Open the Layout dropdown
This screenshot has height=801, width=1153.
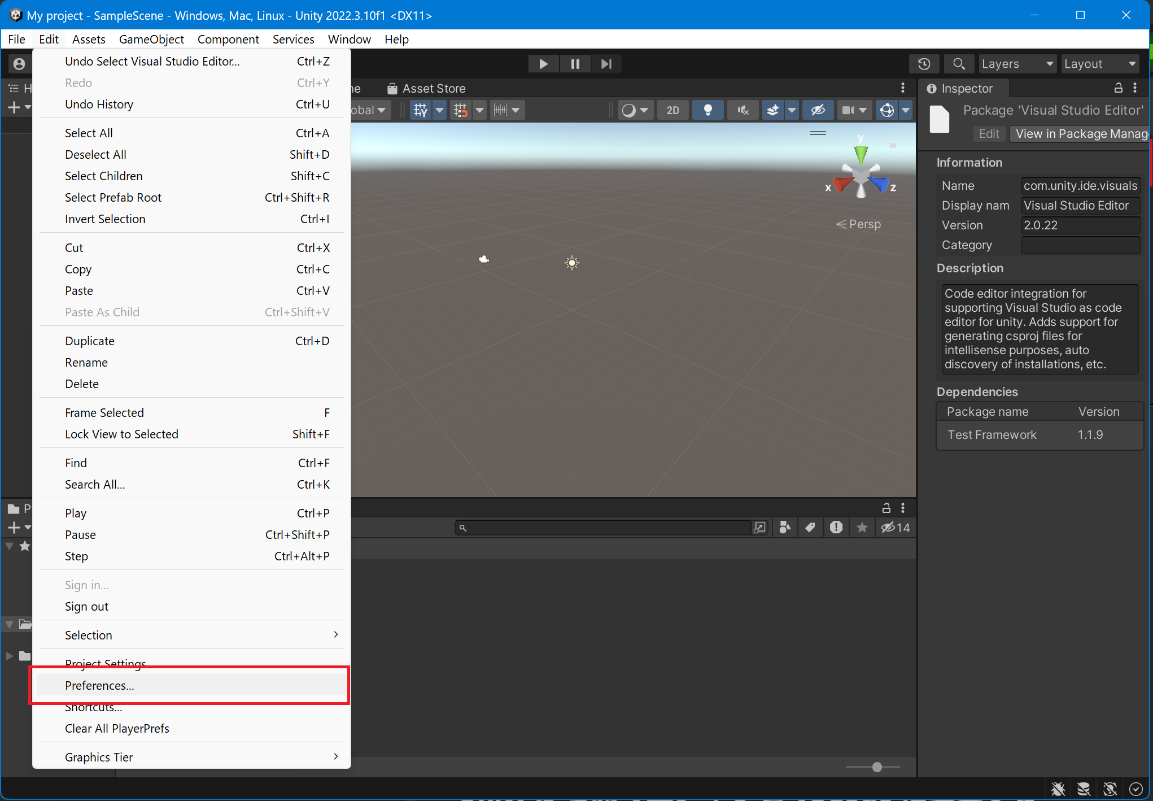tap(1100, 64)
